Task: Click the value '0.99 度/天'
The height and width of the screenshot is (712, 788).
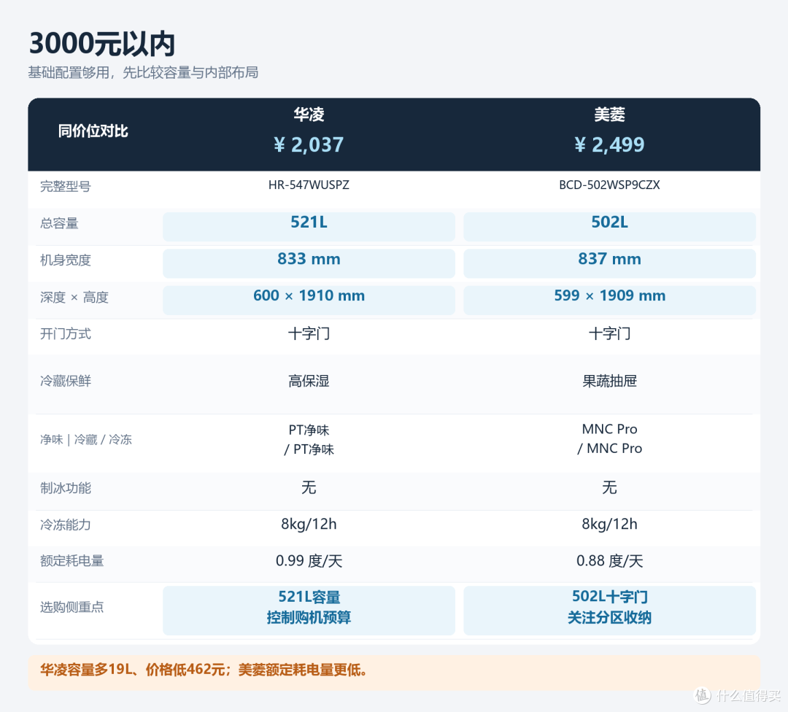Action: pos(309,561)
